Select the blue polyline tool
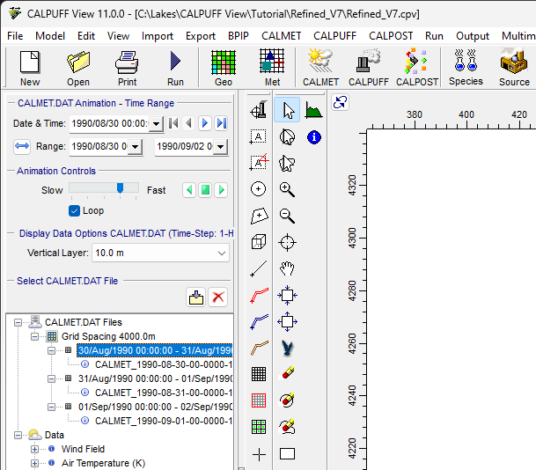536x470 pixels. (x=259, y=321)
